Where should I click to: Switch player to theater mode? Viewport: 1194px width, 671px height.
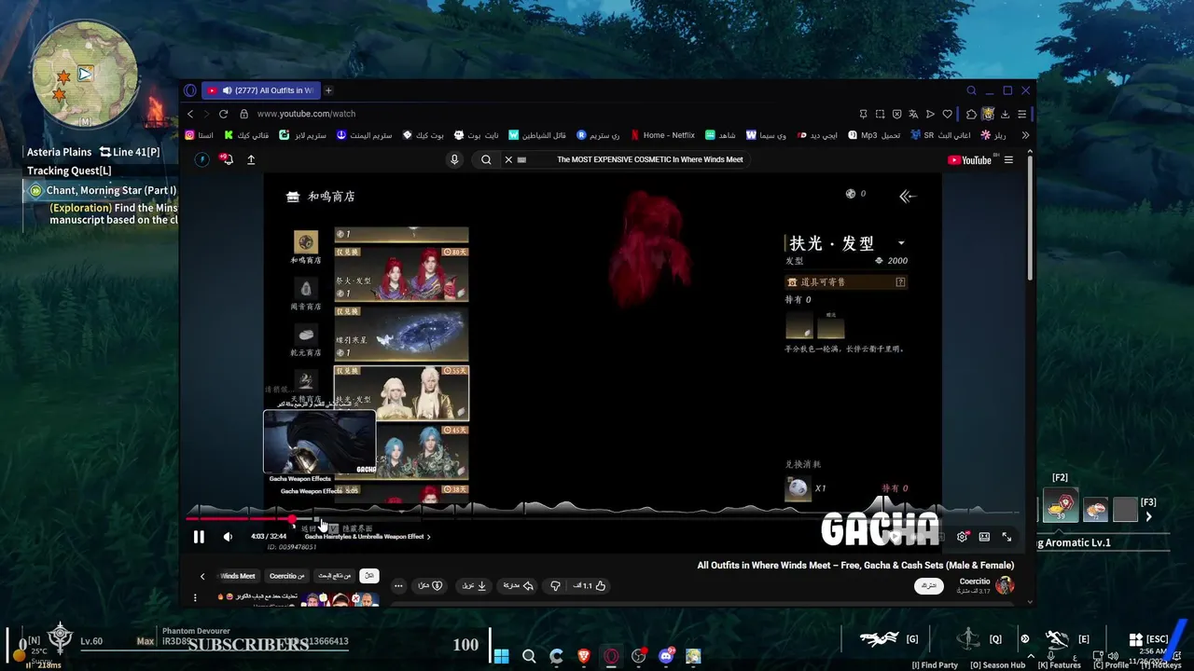click(x=984, y=537)
